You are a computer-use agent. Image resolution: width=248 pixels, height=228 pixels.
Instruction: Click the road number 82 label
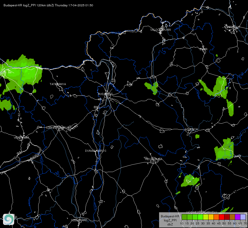point(19,115)
